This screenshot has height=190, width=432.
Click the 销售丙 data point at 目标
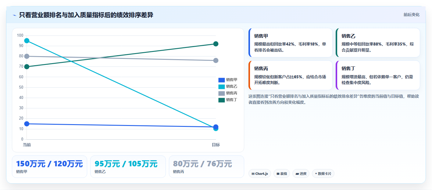(216, 60)
